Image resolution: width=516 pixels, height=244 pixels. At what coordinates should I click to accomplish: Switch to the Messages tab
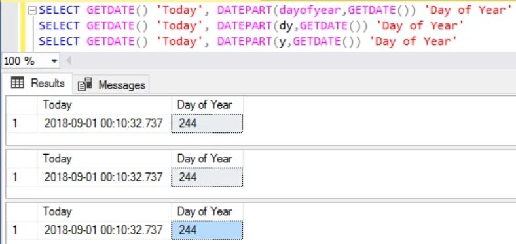click(x=111, y=85)
